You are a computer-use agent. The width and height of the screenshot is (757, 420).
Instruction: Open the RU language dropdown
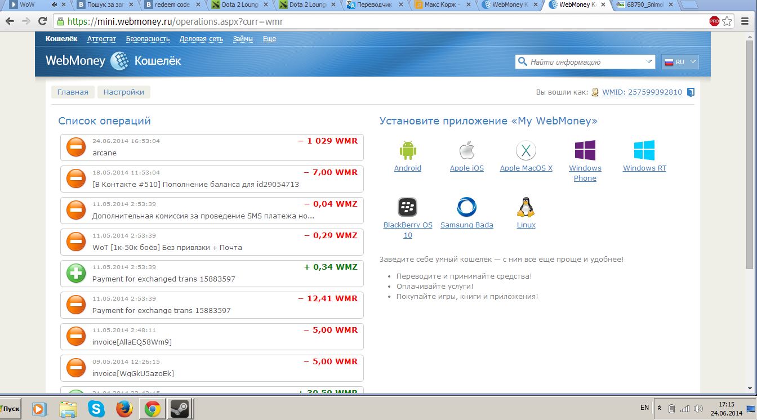click(x=680, y=62)
